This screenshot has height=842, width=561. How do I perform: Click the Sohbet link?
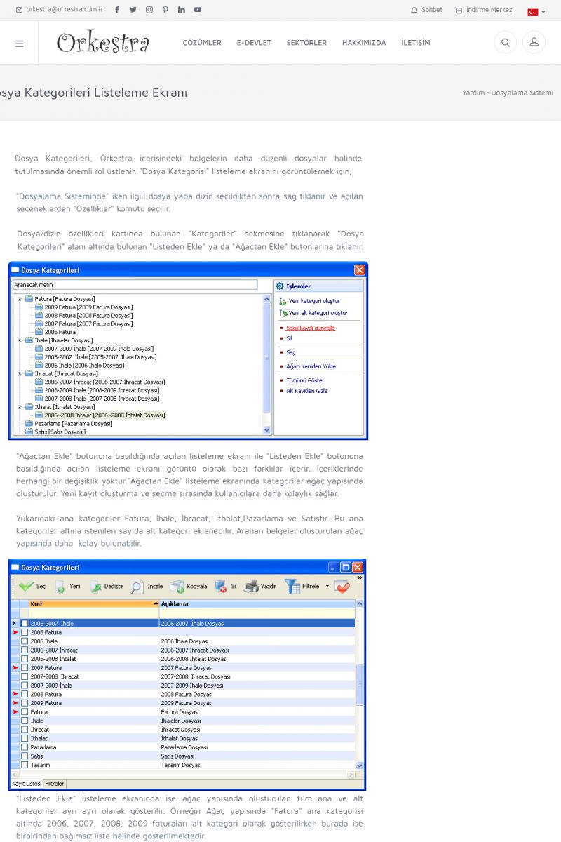click(426, 10)
